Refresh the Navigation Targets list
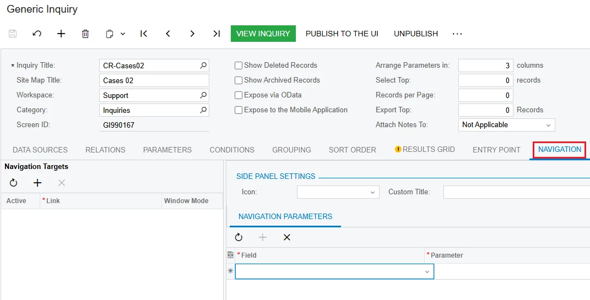Viewport: 590px width, 300px height. click(x=14, y=183)
